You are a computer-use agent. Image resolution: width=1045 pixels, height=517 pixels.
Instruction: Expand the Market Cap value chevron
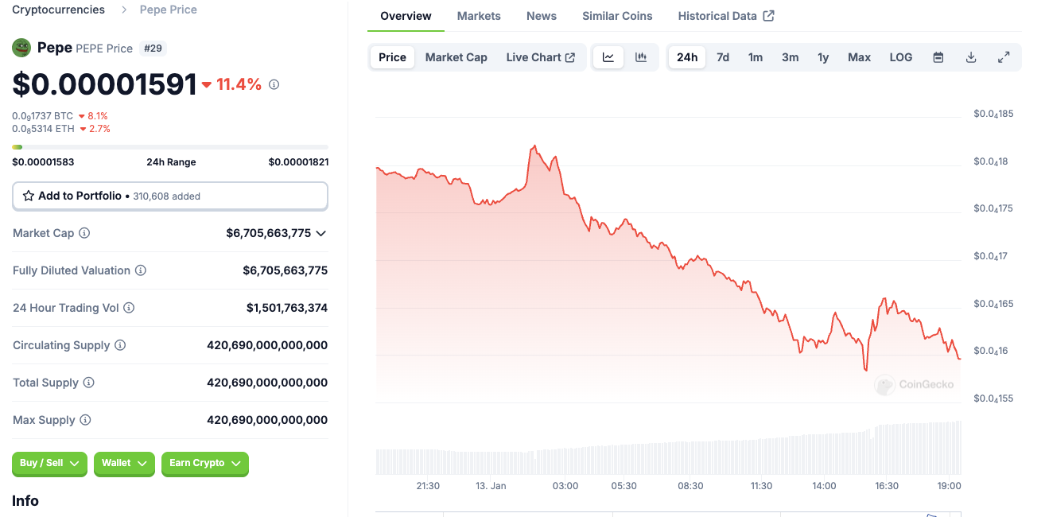pyautogui.click(x=321, y=233)
